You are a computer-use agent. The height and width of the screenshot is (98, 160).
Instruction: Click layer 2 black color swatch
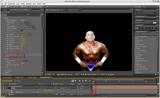click(x=10, y=88)
